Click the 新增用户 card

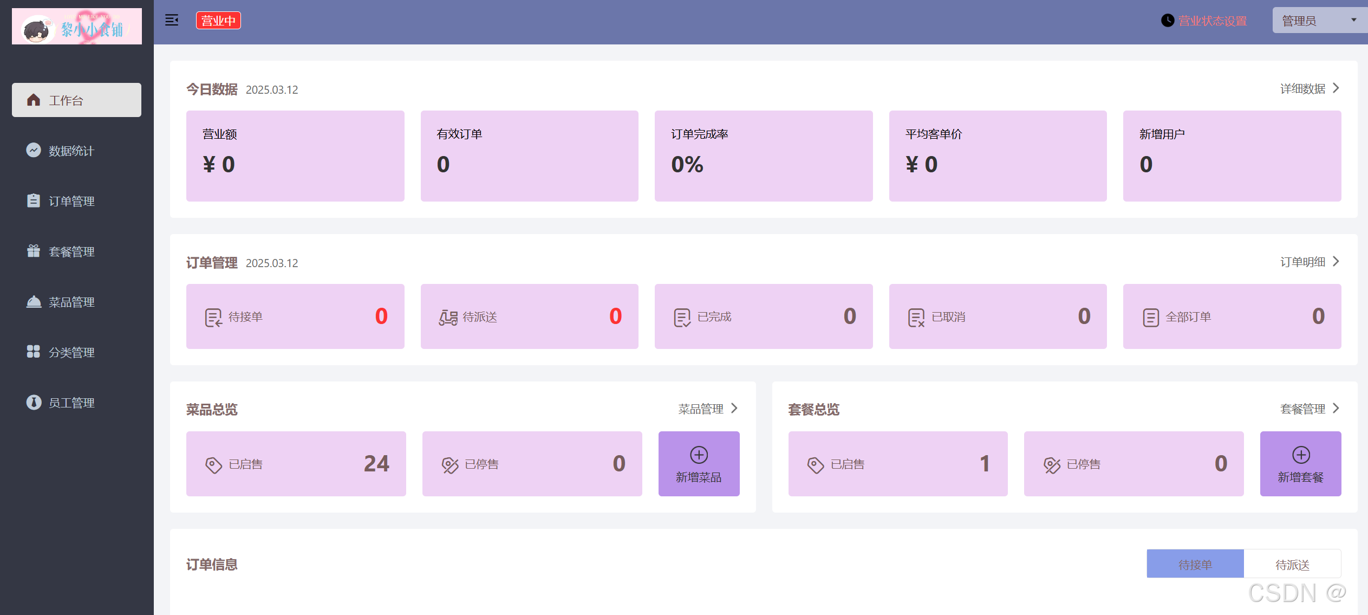(1232, 156)
